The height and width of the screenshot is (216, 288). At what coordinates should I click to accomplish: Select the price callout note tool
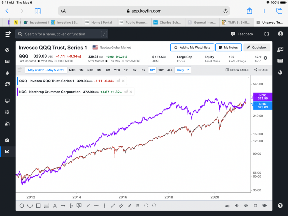pyautogui.click(x=79, y=205)
